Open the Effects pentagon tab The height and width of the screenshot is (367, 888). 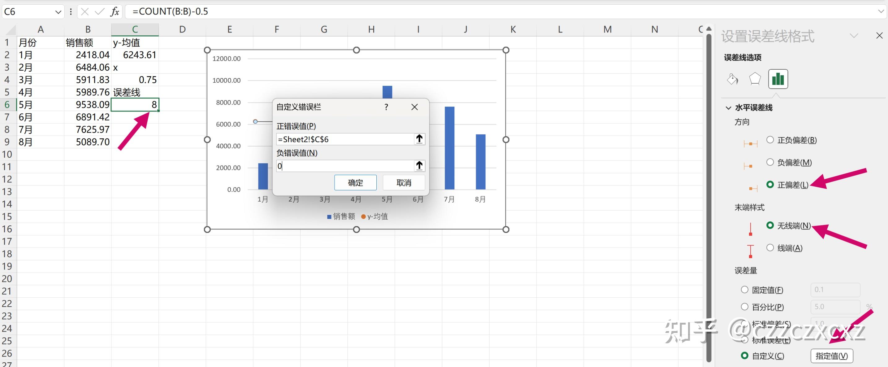point(755,79)
